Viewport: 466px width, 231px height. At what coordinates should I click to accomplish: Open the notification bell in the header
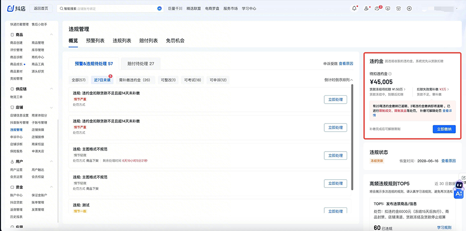354,8
